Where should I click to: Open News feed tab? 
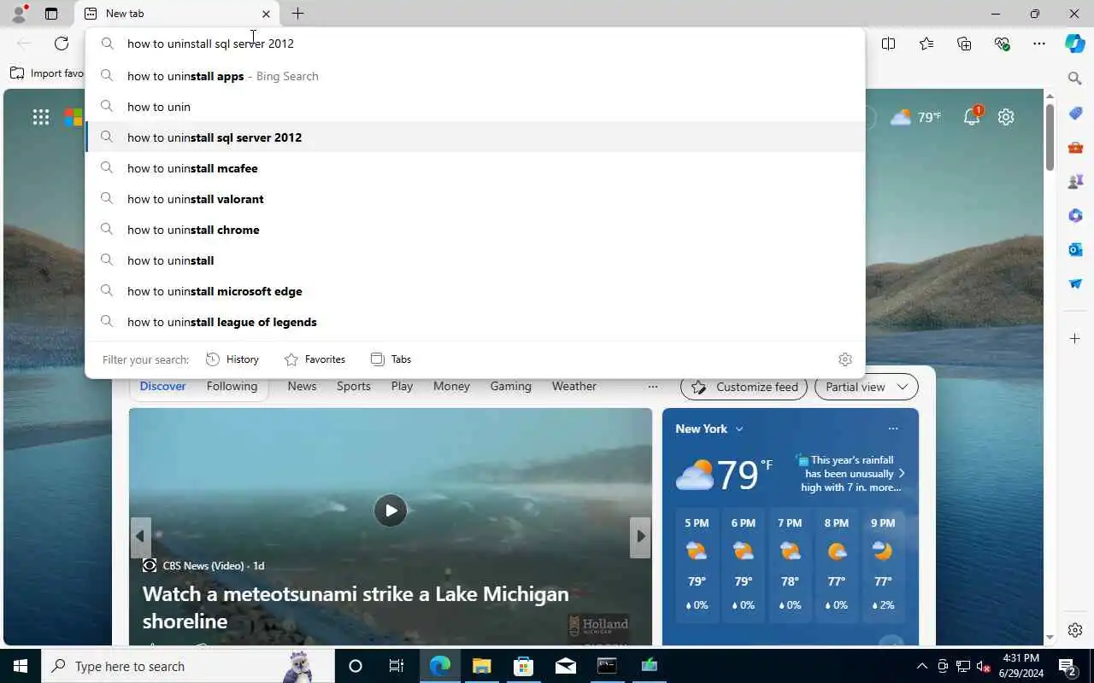point(302,386)
